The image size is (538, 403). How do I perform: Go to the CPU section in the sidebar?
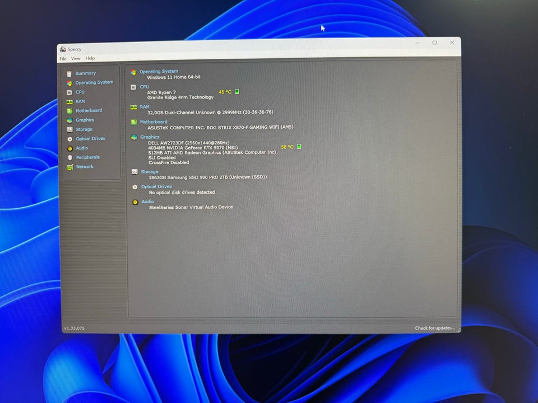[80, 92]
